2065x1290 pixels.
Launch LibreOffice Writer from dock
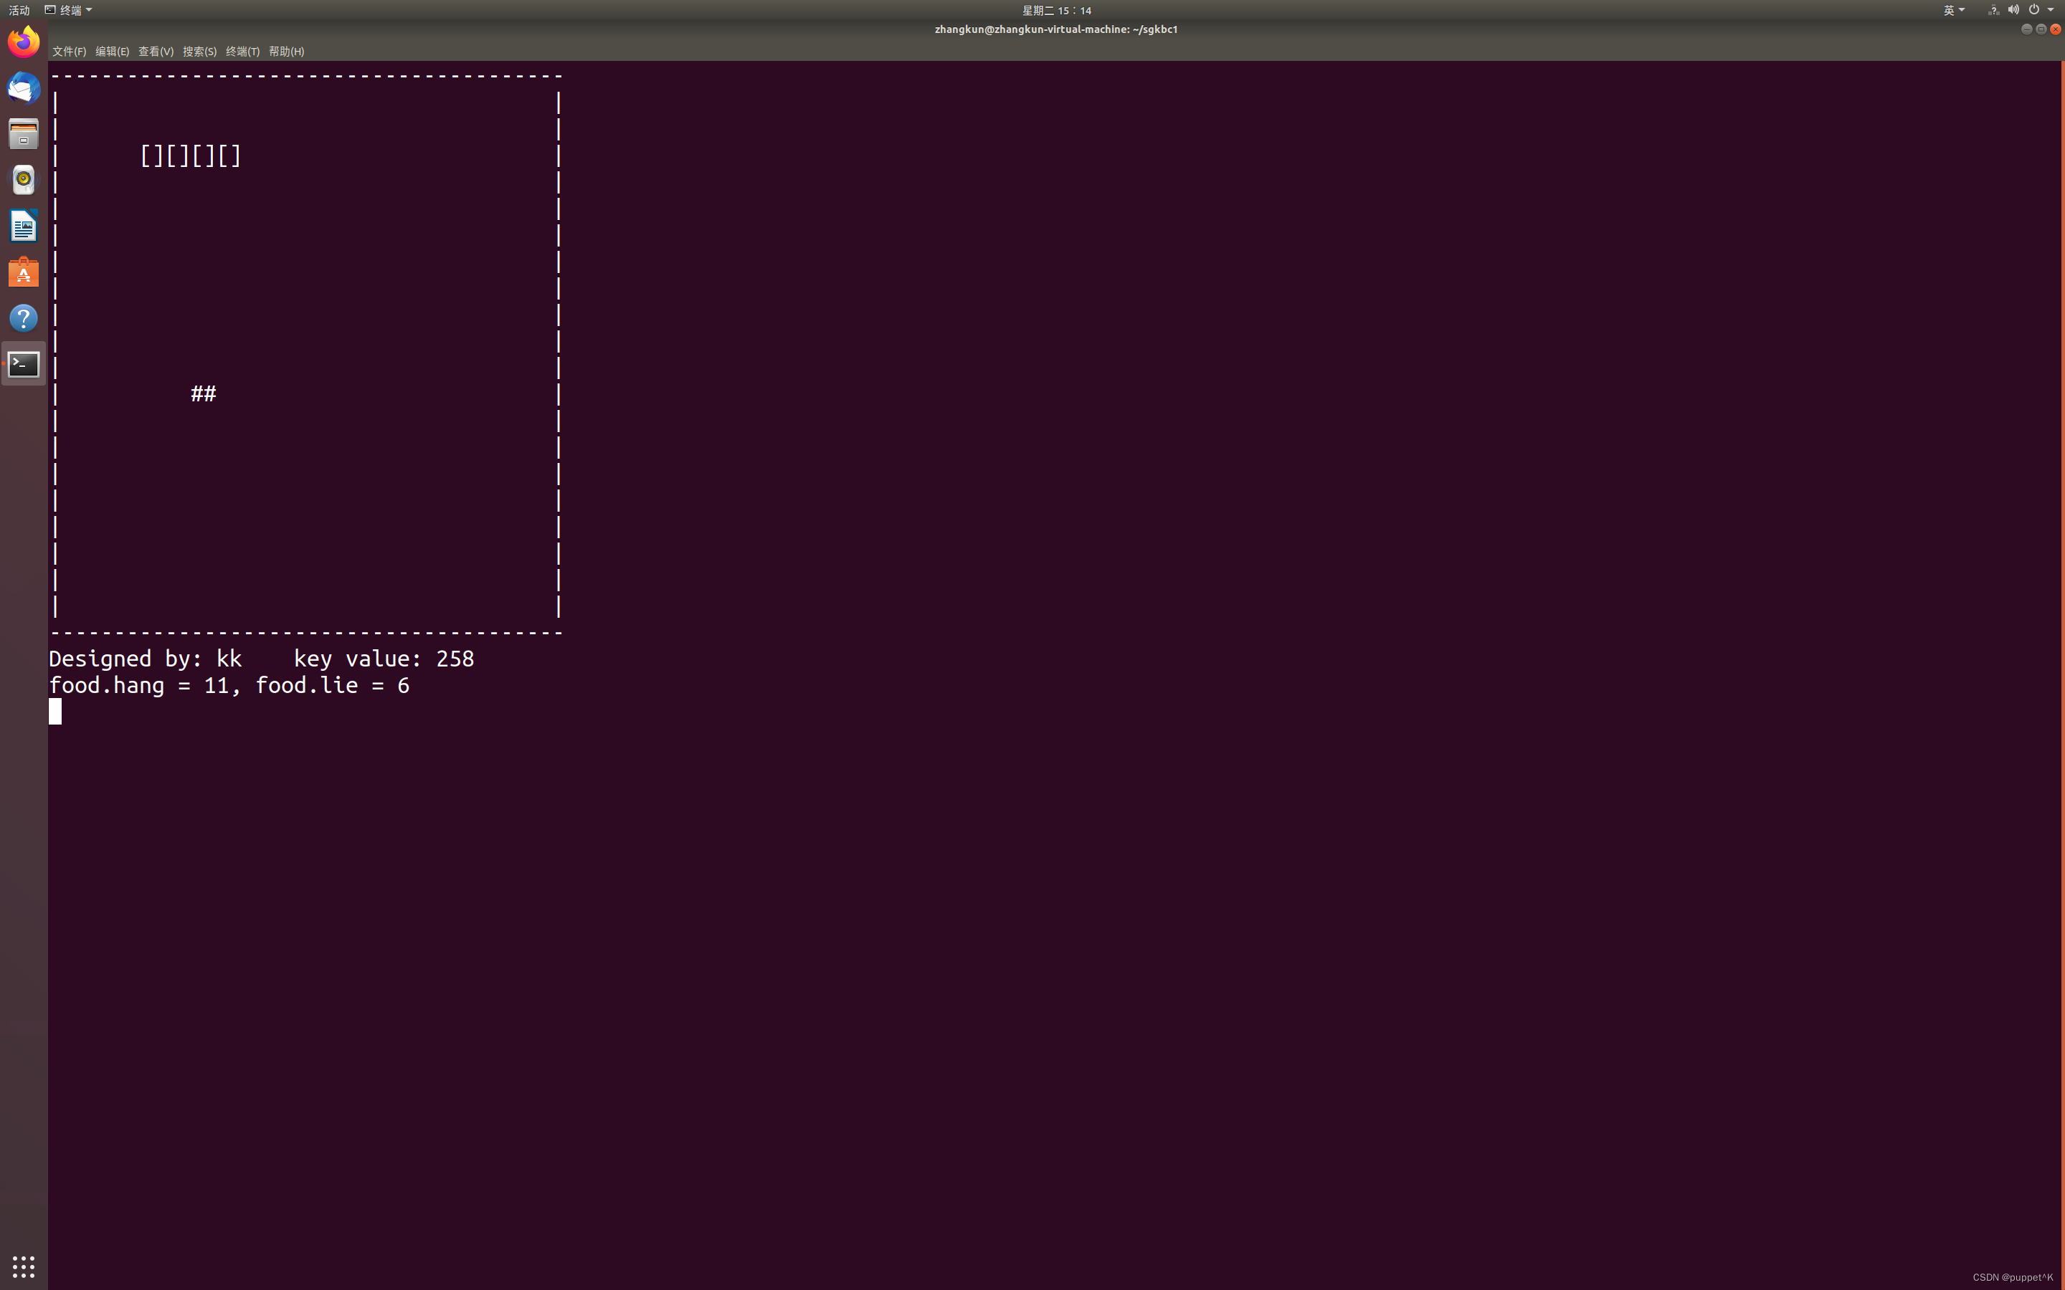coord(24,226)
